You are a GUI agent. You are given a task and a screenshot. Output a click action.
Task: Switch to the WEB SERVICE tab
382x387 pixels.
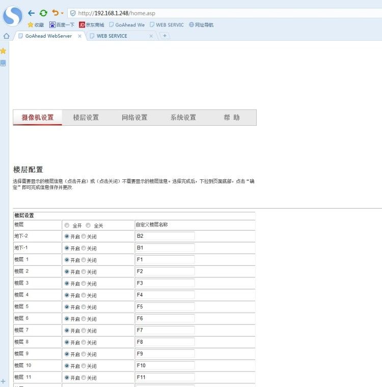tap(112, 36)
